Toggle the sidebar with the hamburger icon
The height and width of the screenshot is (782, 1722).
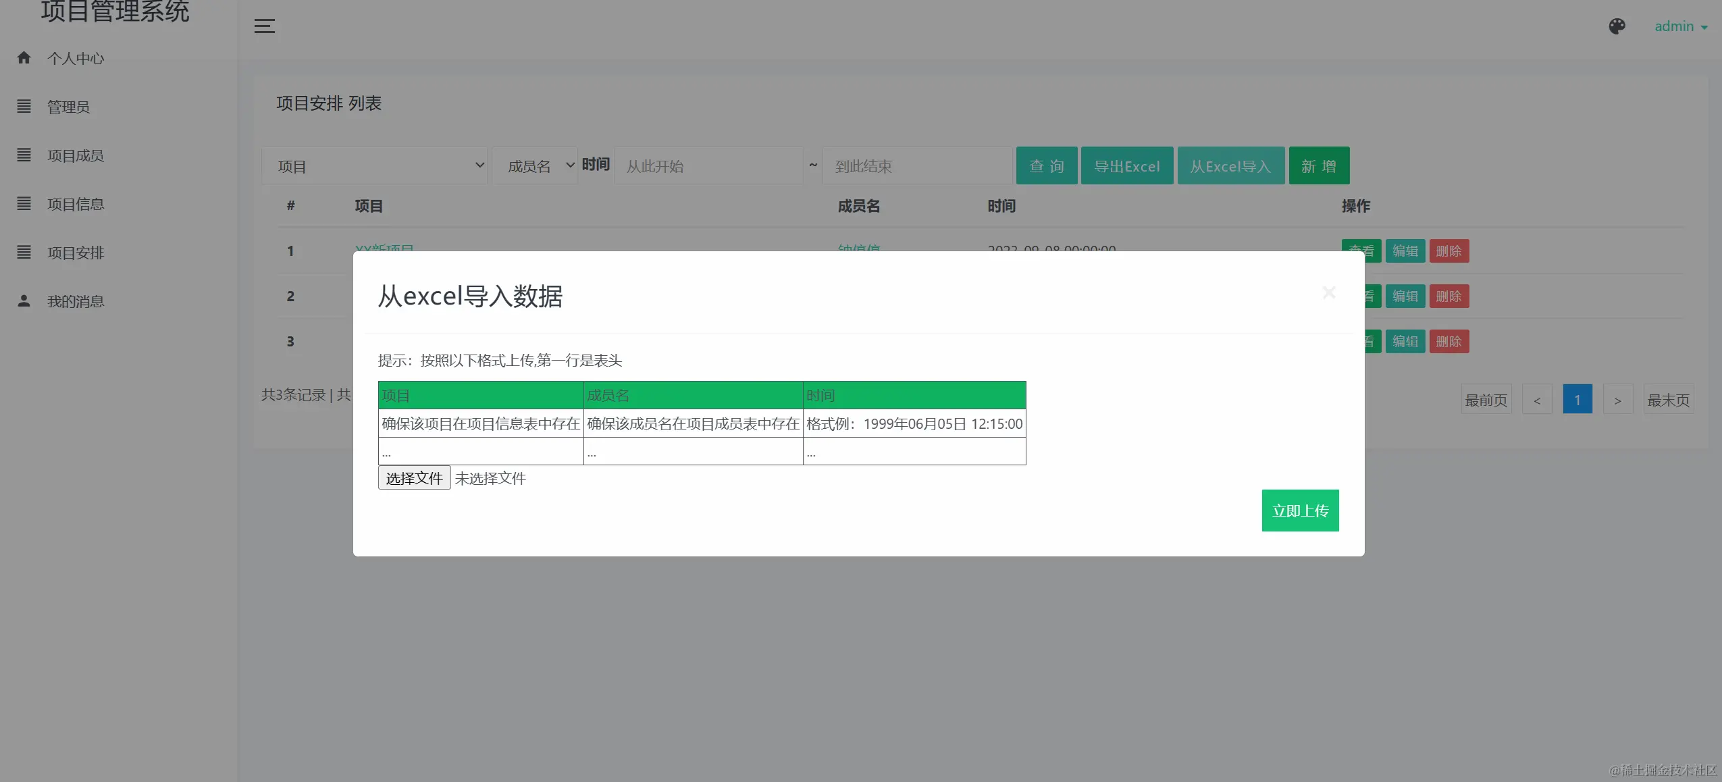tap(263, 26)
